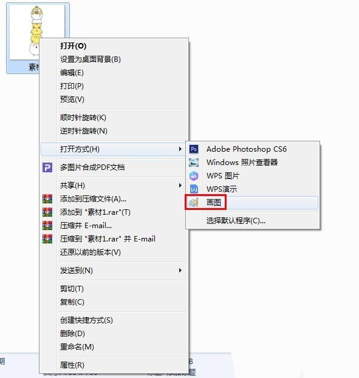Click the WPS 图片 icon
This screenshot has width=359, height=378.
tap(194, 176)
